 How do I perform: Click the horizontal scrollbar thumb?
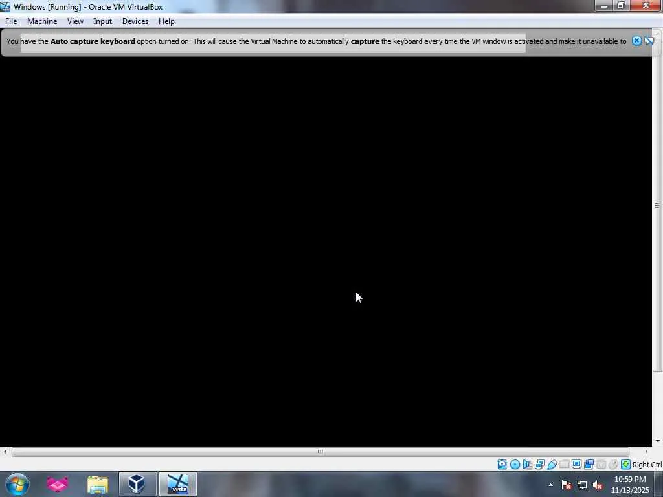(320, 451)
